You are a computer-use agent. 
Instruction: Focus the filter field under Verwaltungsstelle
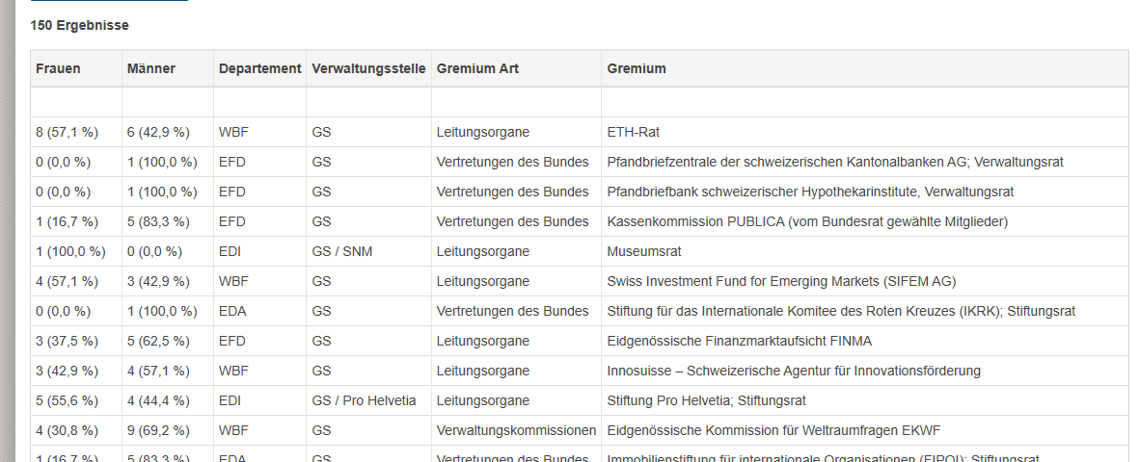368,103
